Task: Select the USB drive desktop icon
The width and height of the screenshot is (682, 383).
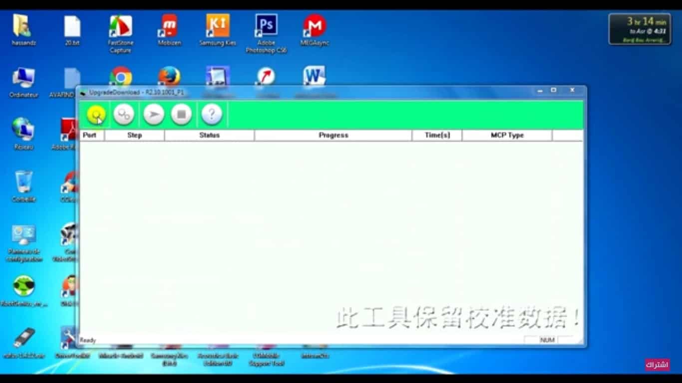Action: [x=23, y=343]
